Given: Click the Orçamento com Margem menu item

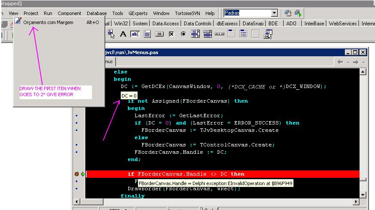Looking at the screenshot, I should 48,22.
